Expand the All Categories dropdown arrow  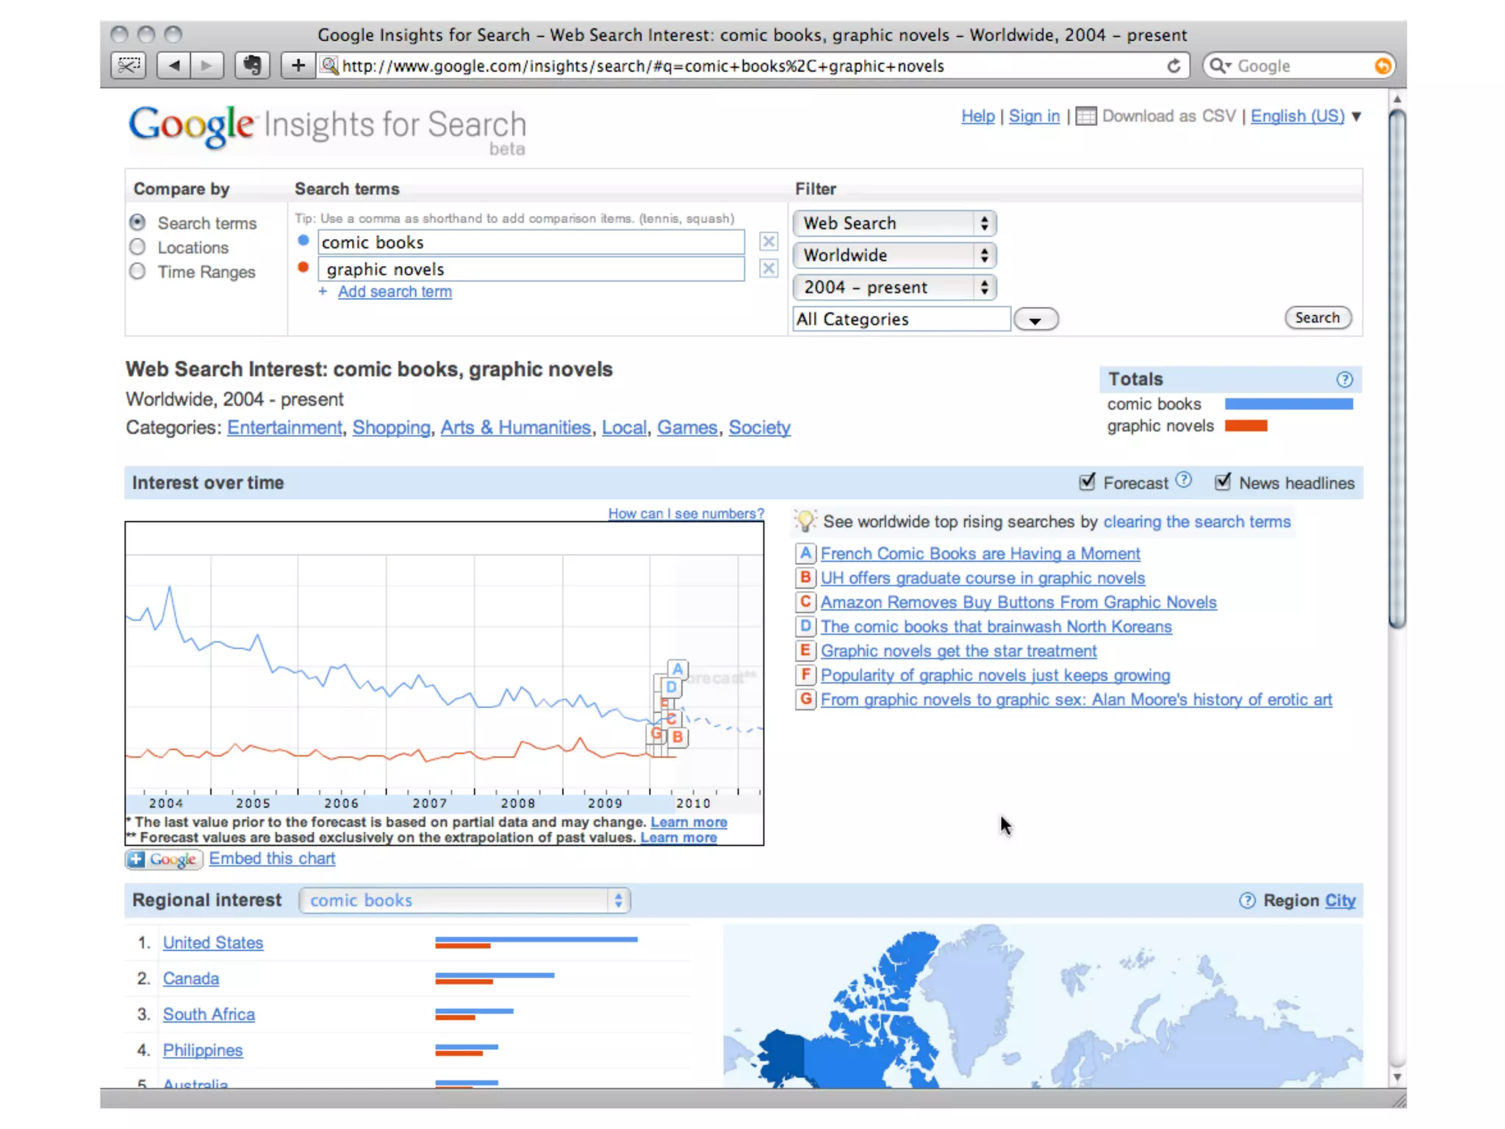coord(1035,320)
